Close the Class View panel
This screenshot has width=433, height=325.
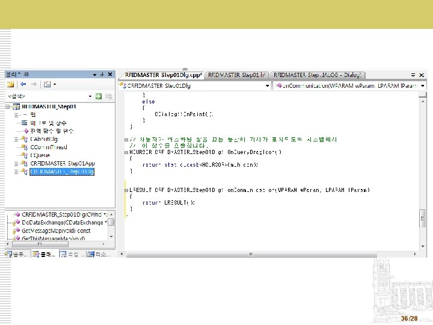[110, 75]
